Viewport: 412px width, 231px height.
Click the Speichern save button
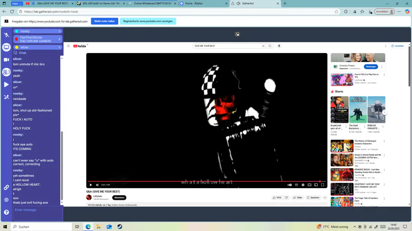coord(313,198)
